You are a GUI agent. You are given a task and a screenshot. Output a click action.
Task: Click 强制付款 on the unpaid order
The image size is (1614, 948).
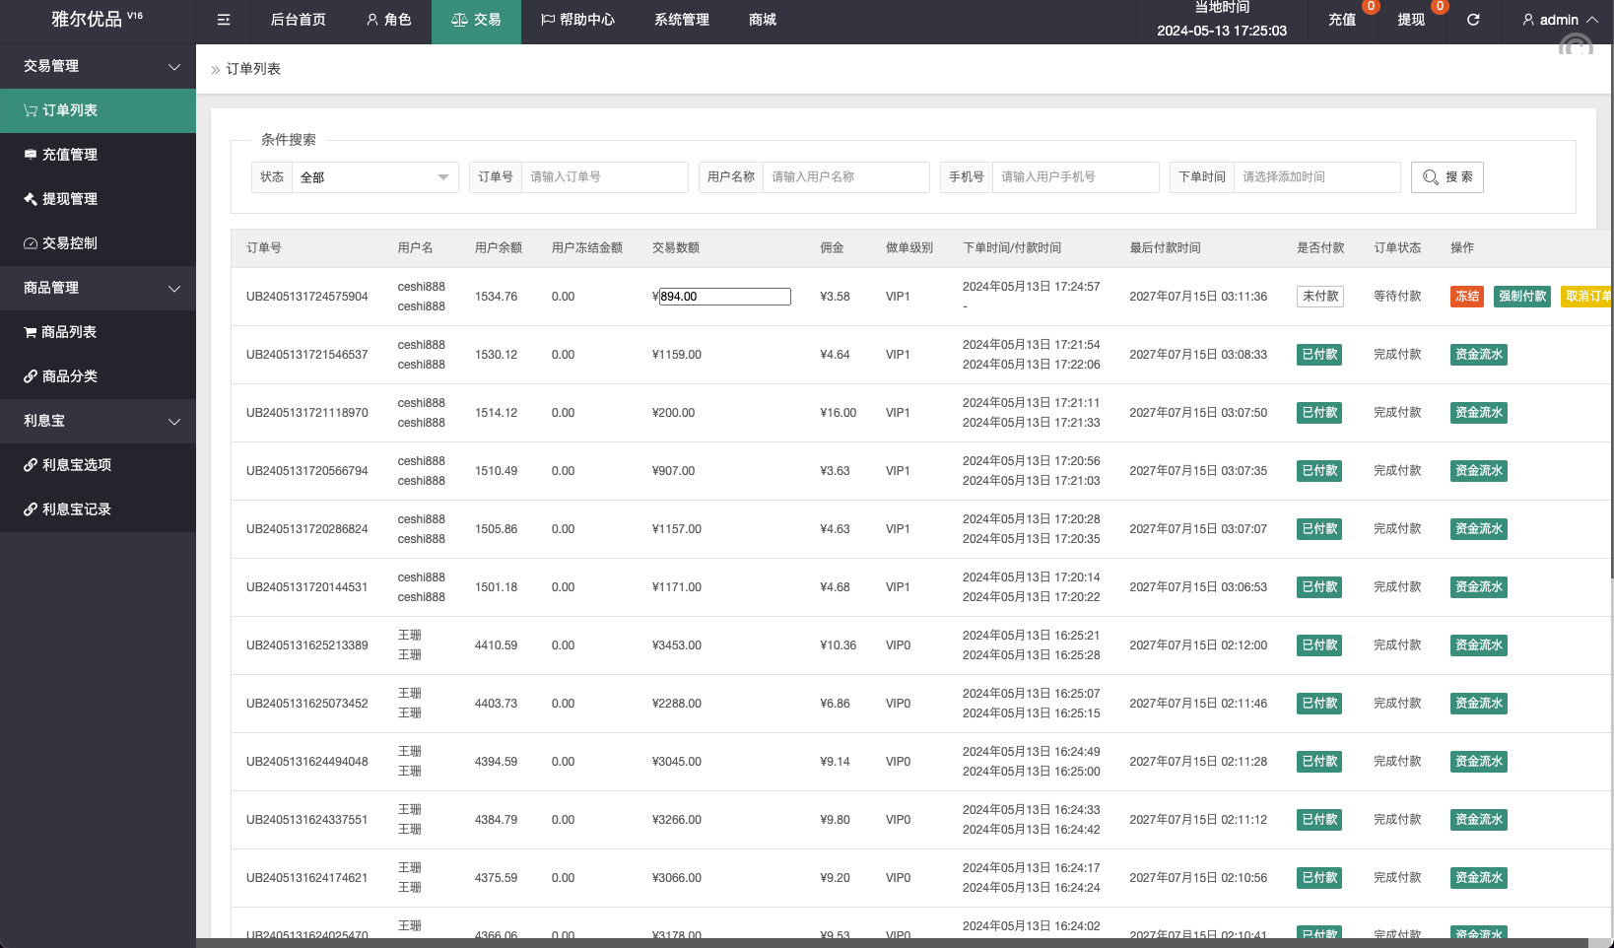tap(1522, 297)
